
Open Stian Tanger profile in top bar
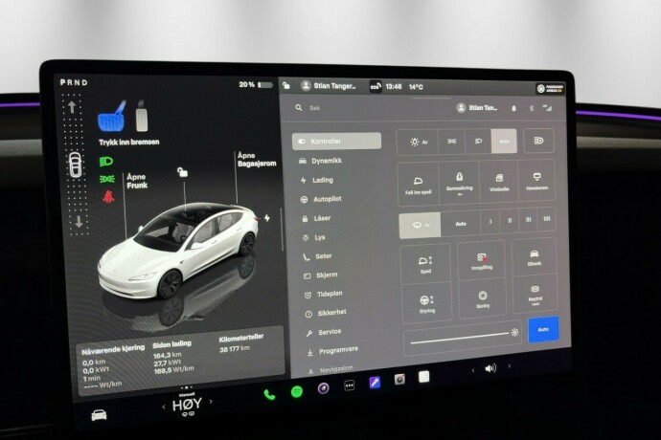(329, 86)
